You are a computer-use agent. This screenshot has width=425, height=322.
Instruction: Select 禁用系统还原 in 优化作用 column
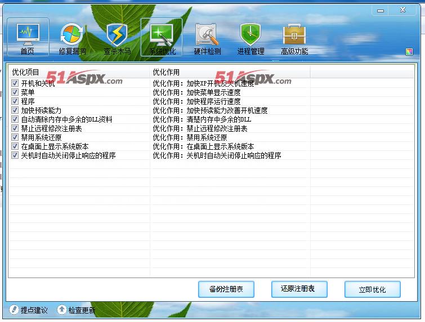207,137
